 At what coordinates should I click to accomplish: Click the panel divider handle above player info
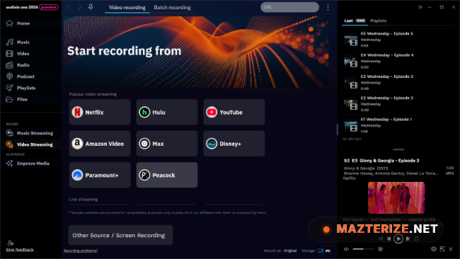(398, 149)
